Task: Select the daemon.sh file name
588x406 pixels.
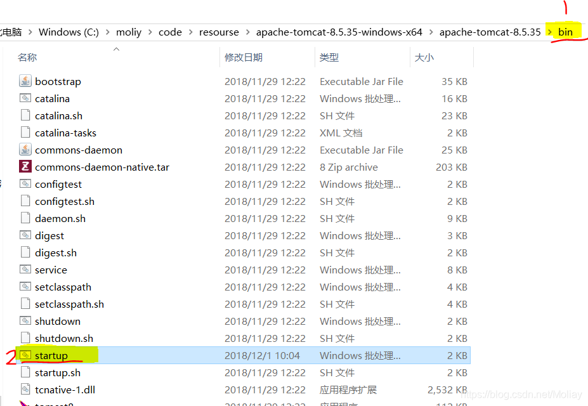Action: click(60, 219)
